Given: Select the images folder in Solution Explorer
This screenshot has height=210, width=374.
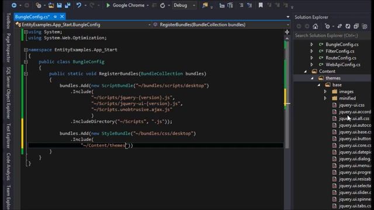Looking at the screenshot, I should 346,92.
